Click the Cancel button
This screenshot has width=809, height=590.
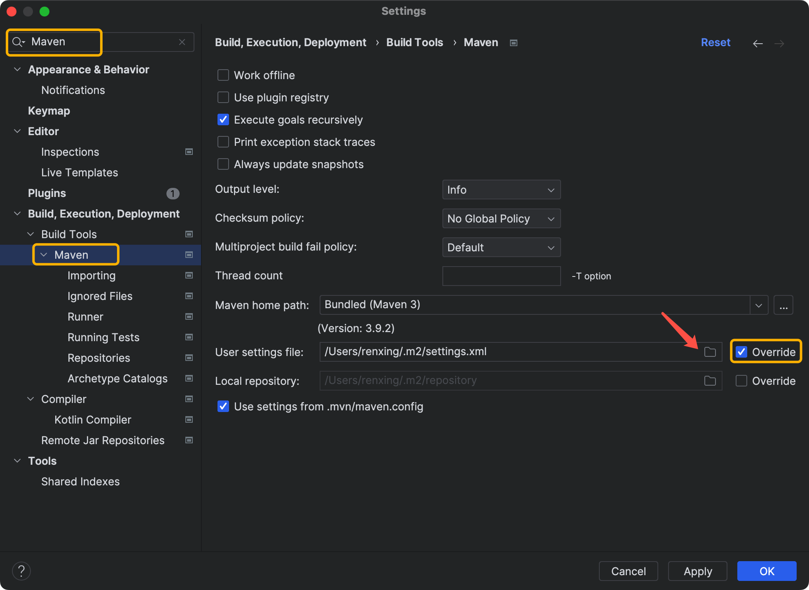pyautogui.click(x=628, y=571)
